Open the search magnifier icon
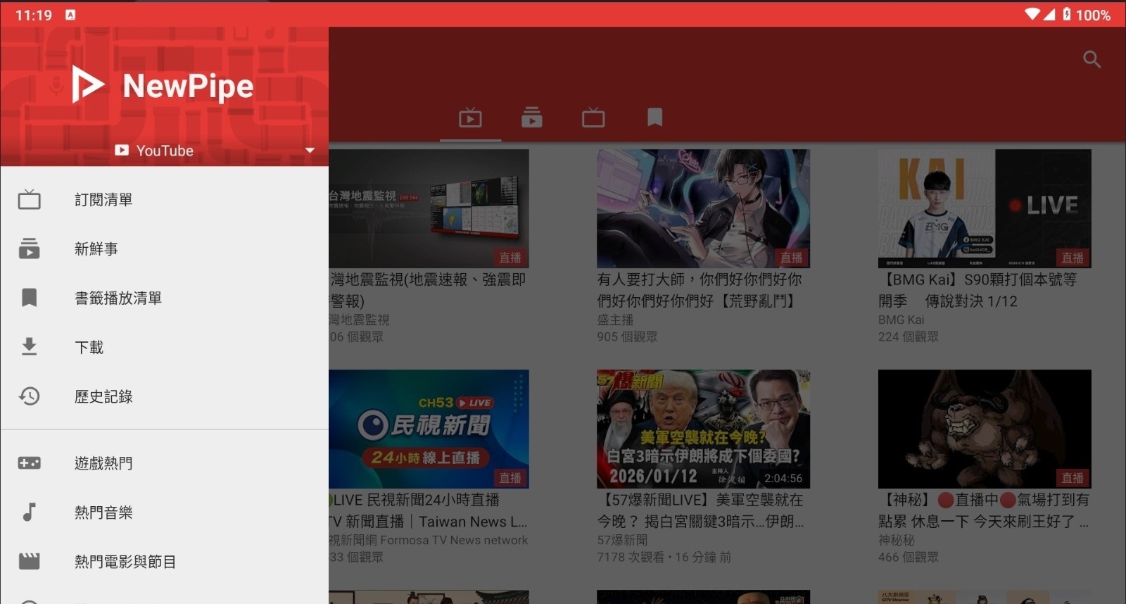Image resolution: width=1126 pixels, height=604 pixels. pyautogui.click(x=1092, y=59)
